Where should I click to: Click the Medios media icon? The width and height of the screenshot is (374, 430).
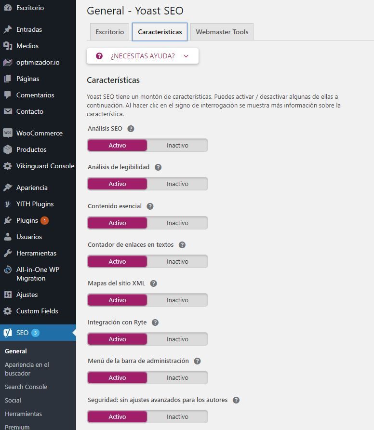pyautogui.click(x=8, y=46)
